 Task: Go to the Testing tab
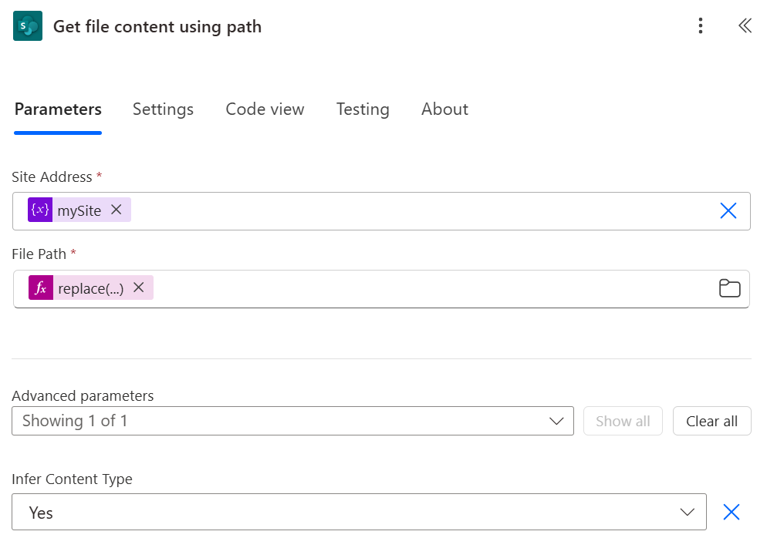tap(363, 109)
